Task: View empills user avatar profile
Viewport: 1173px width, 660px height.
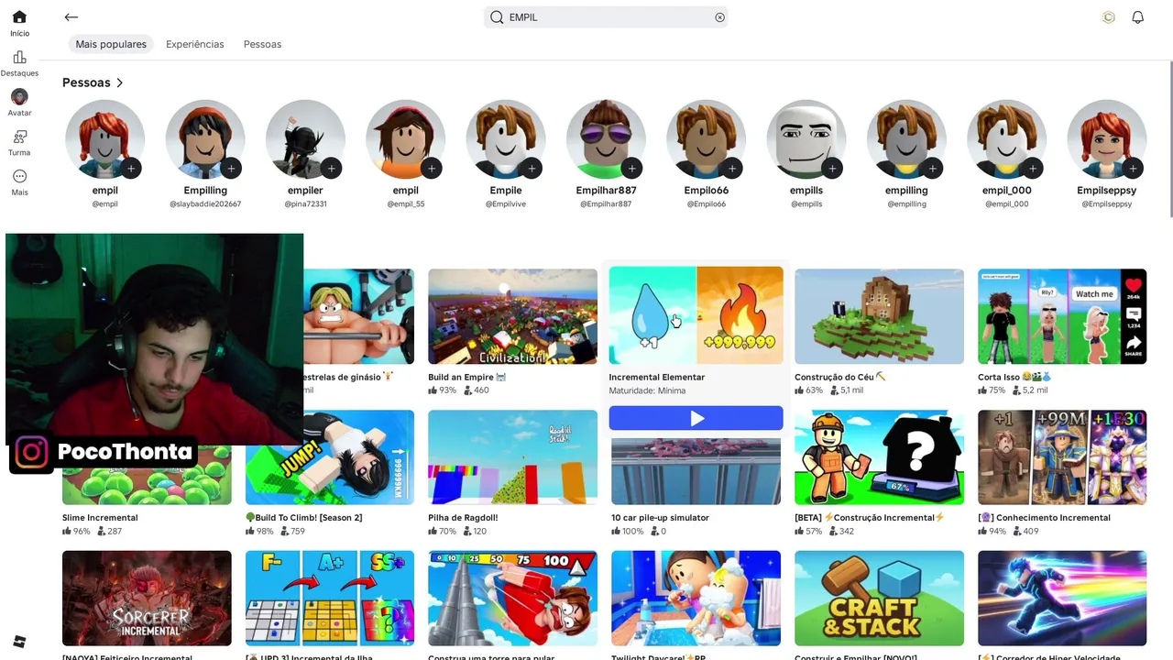Action: click(x=806, y=139)
